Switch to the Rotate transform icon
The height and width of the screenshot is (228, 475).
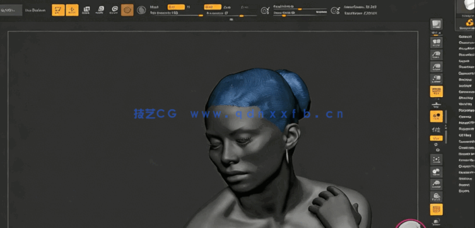point(114,10)
